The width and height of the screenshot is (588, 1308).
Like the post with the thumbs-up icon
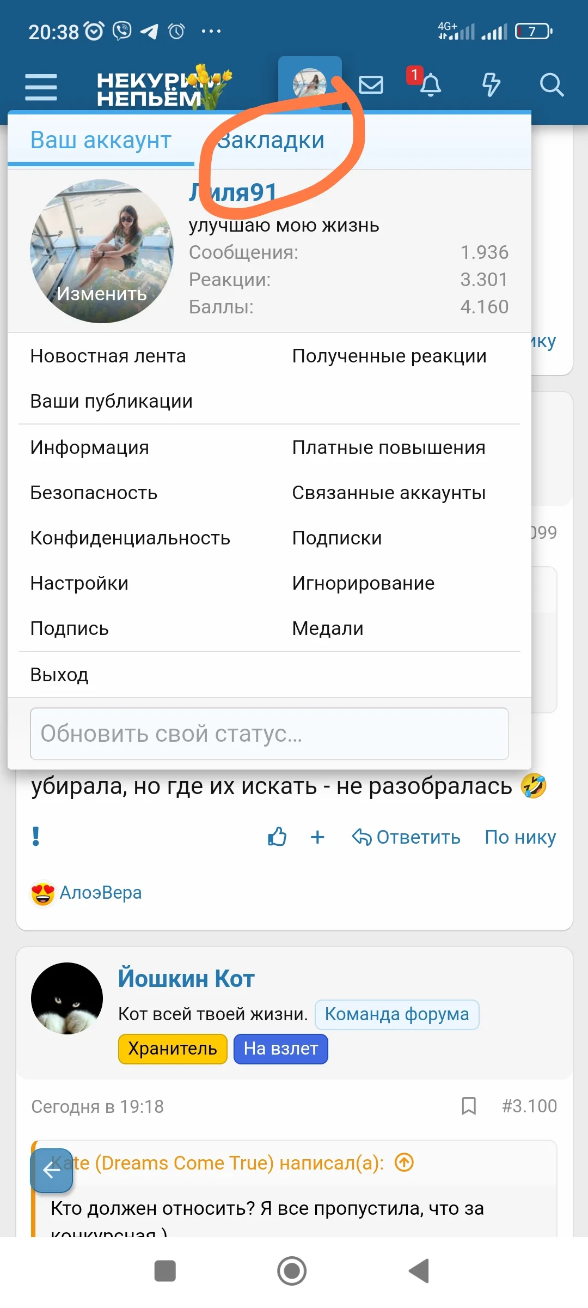point(278,836)
